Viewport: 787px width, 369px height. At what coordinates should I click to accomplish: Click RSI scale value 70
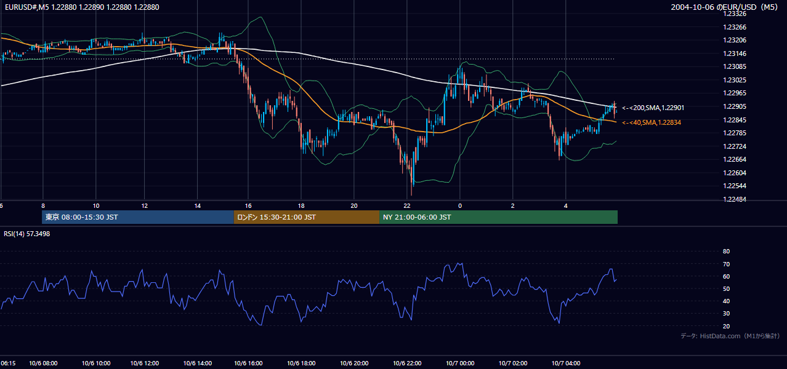(x=726, y=264)
